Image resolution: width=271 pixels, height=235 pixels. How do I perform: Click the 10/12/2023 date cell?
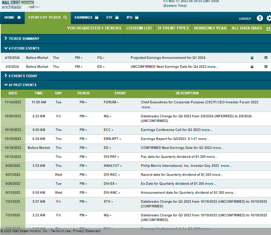coord(13,157)
